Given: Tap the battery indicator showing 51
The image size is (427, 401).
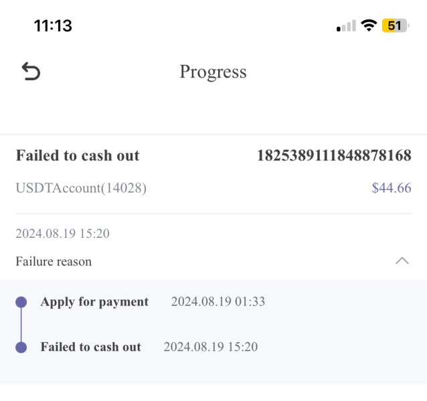Looking at the screenshot, I should pyautogui.click(x=396, y=26).
